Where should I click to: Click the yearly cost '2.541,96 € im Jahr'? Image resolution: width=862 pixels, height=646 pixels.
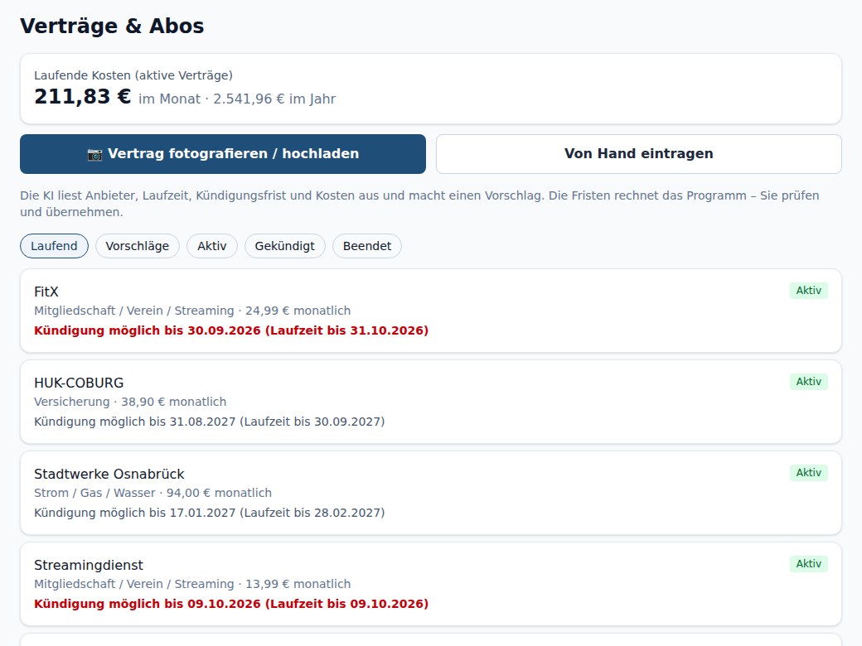[x=274, y=99]
